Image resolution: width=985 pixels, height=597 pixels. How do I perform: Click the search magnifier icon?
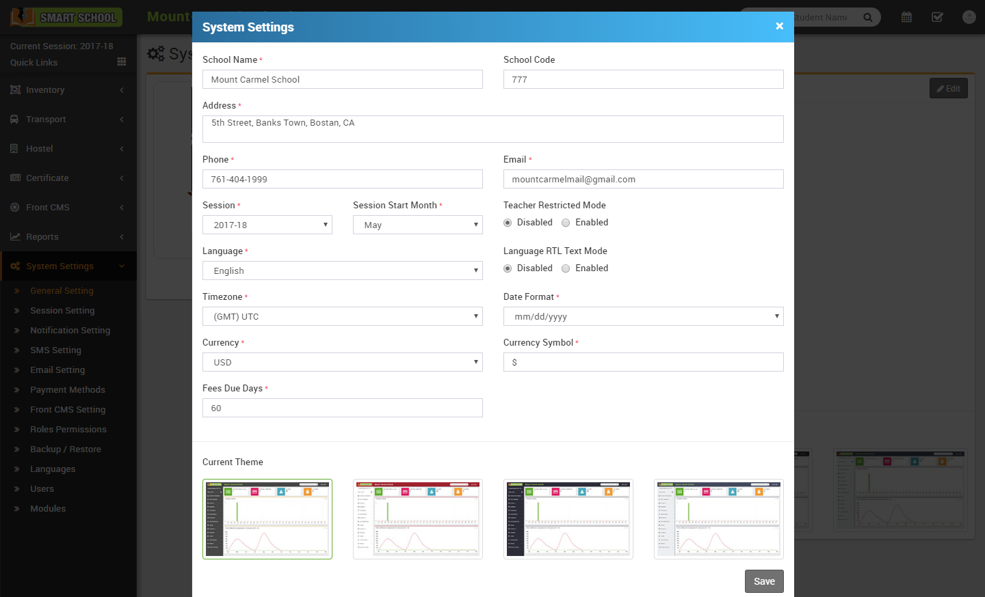(867, 17)
